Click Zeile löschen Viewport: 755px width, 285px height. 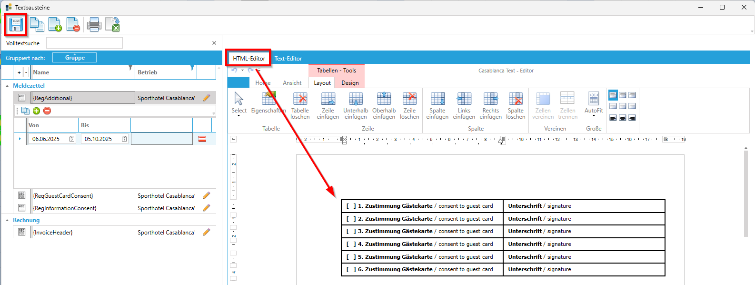coord(409,105)
